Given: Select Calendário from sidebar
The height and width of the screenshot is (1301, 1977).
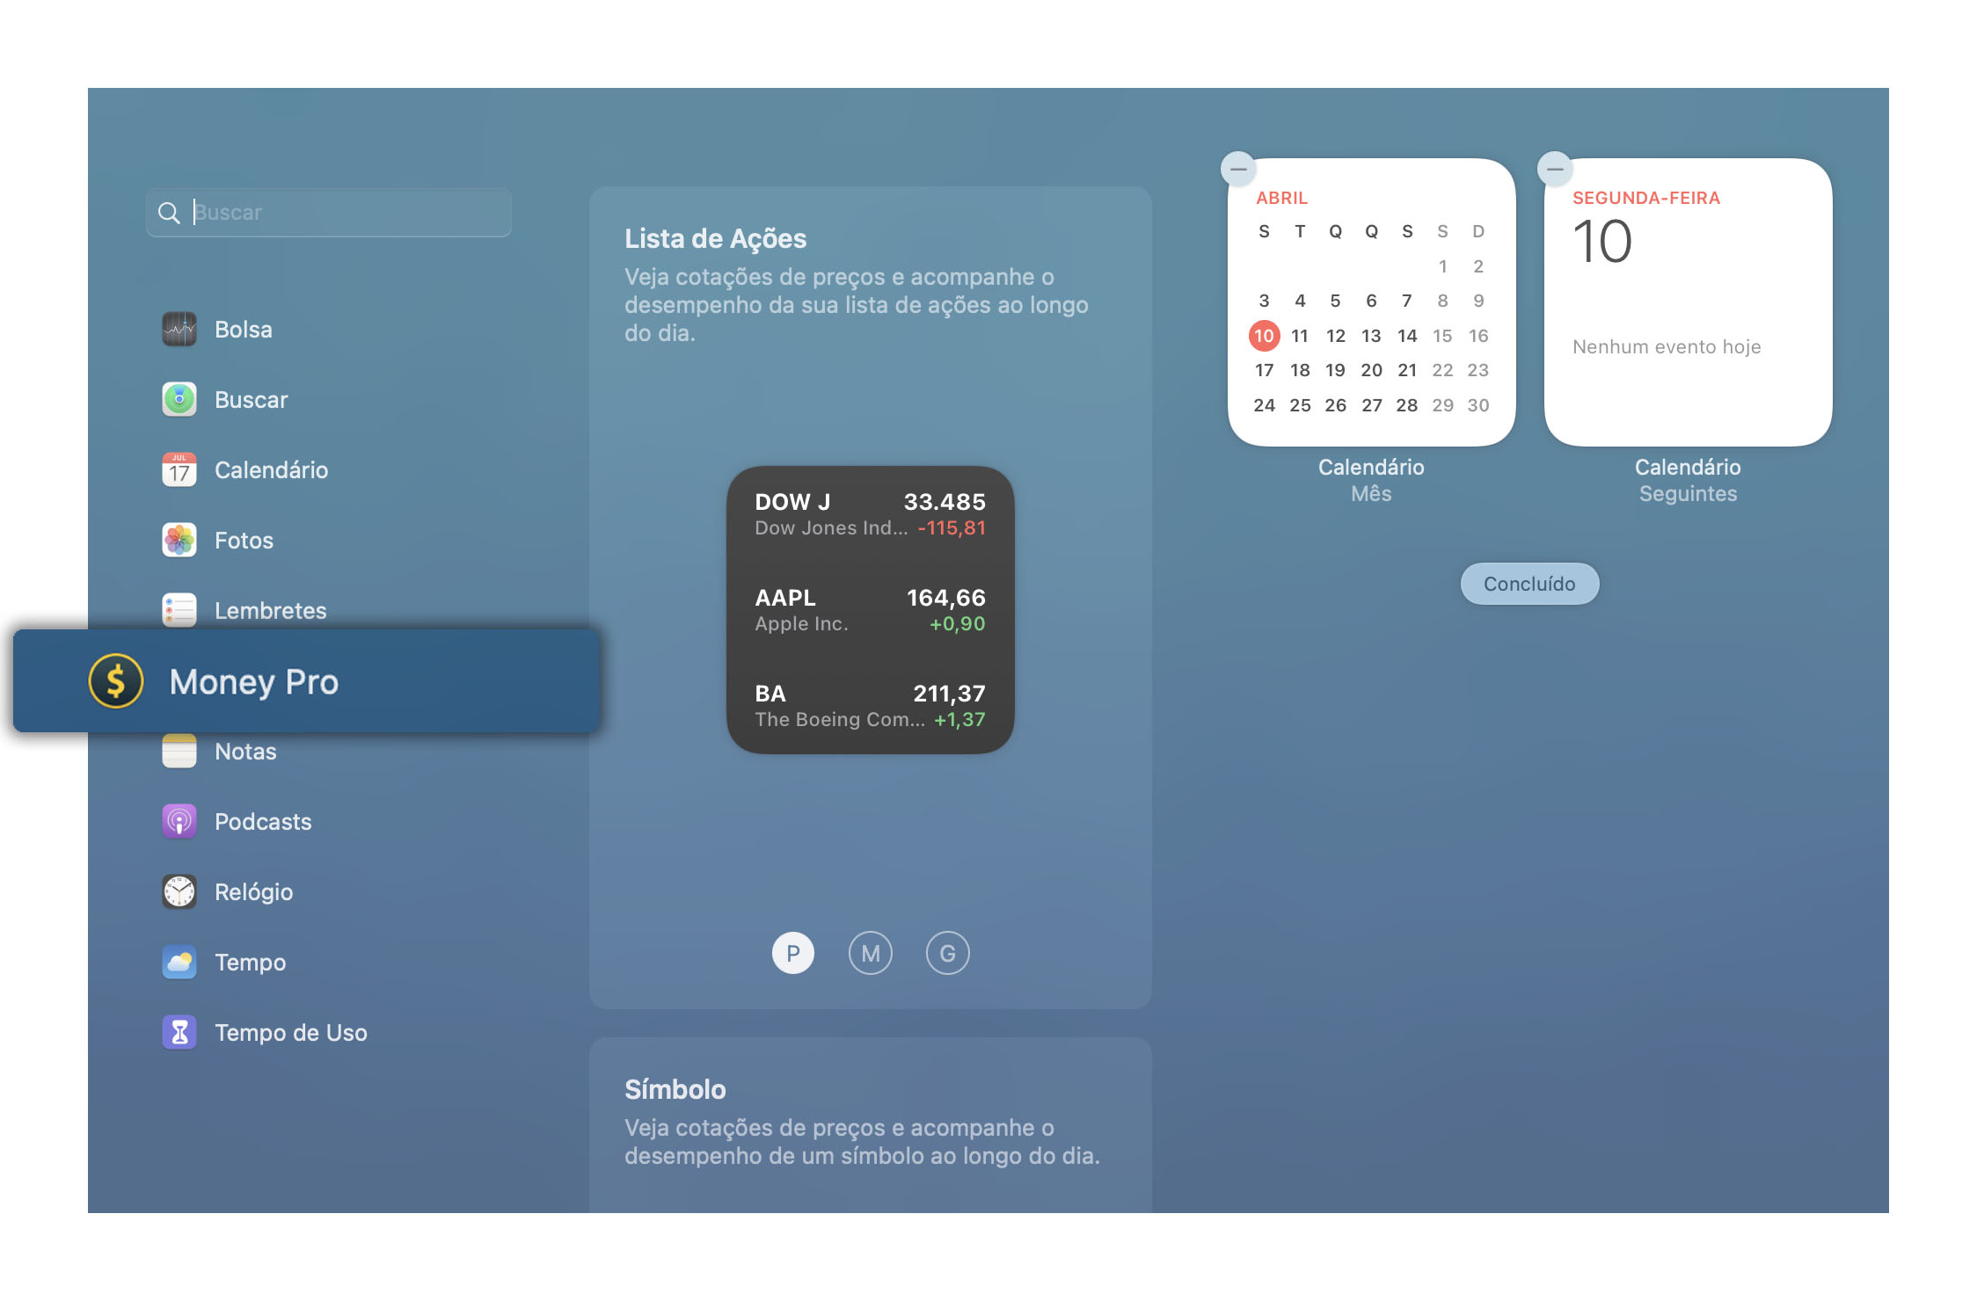Looking at the screenshot, I should (x=270, y=468).
